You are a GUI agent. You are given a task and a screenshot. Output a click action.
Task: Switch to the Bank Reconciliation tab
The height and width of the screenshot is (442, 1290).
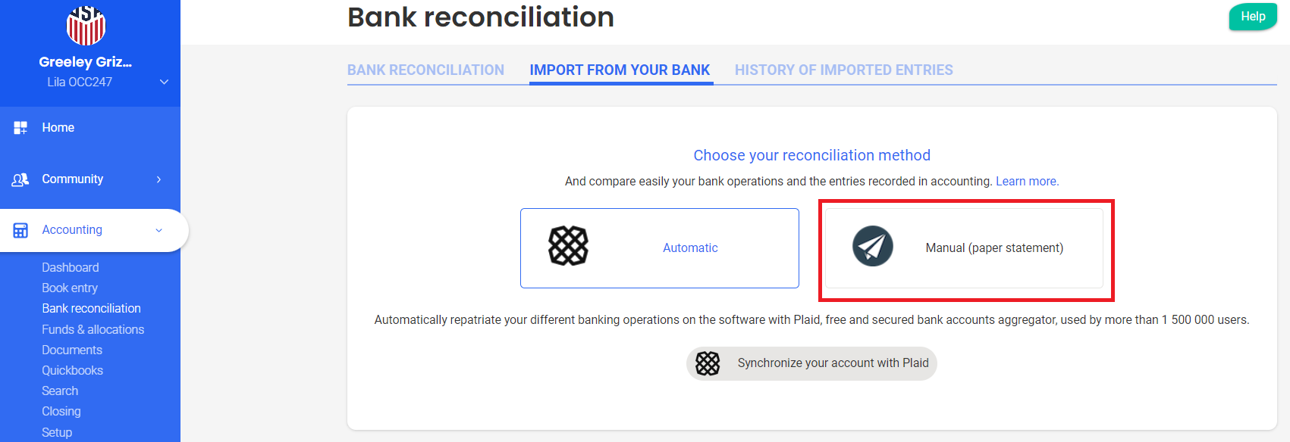[425, 70]
